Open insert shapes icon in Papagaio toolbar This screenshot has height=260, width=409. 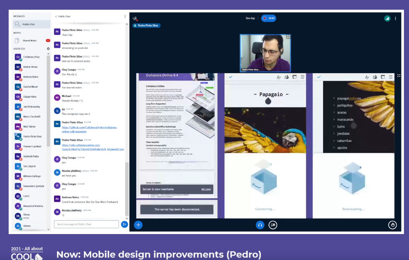coord(287,77)
